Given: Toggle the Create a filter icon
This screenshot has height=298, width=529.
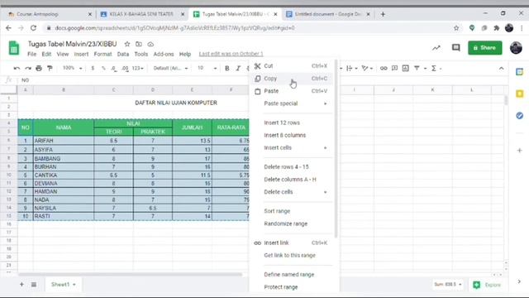Looking at the screenshot, I should [417, 68].
